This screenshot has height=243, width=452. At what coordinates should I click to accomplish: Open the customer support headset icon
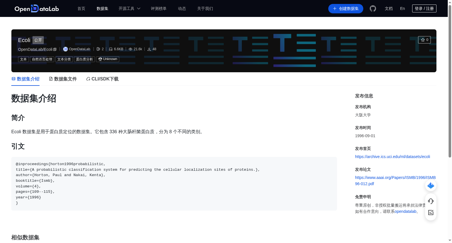point(431,201)
